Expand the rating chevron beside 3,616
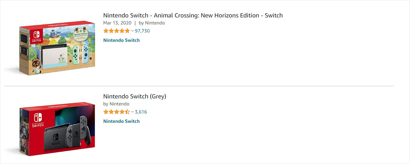 click(x=132, y=112)
